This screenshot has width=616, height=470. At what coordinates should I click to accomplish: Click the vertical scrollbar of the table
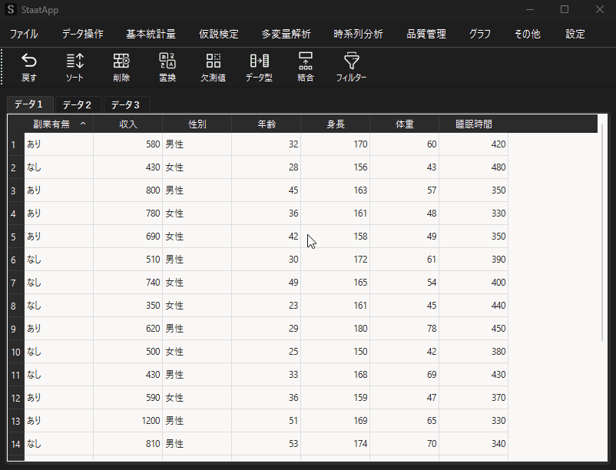601,230
